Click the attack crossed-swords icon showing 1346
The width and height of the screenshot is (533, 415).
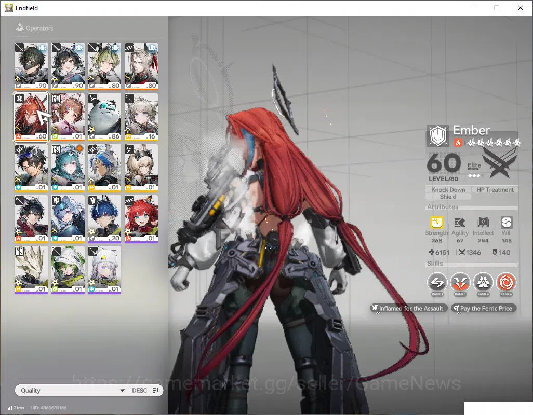462,252
